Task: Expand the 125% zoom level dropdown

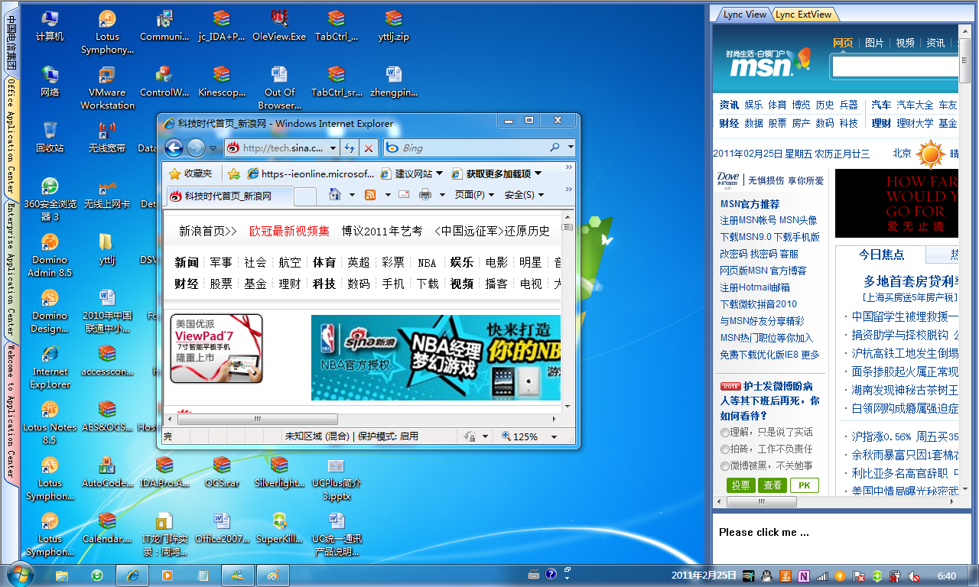Action: (553, 437)
